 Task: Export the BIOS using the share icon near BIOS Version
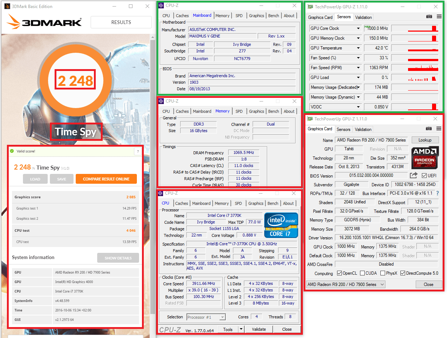pos(414,175)
